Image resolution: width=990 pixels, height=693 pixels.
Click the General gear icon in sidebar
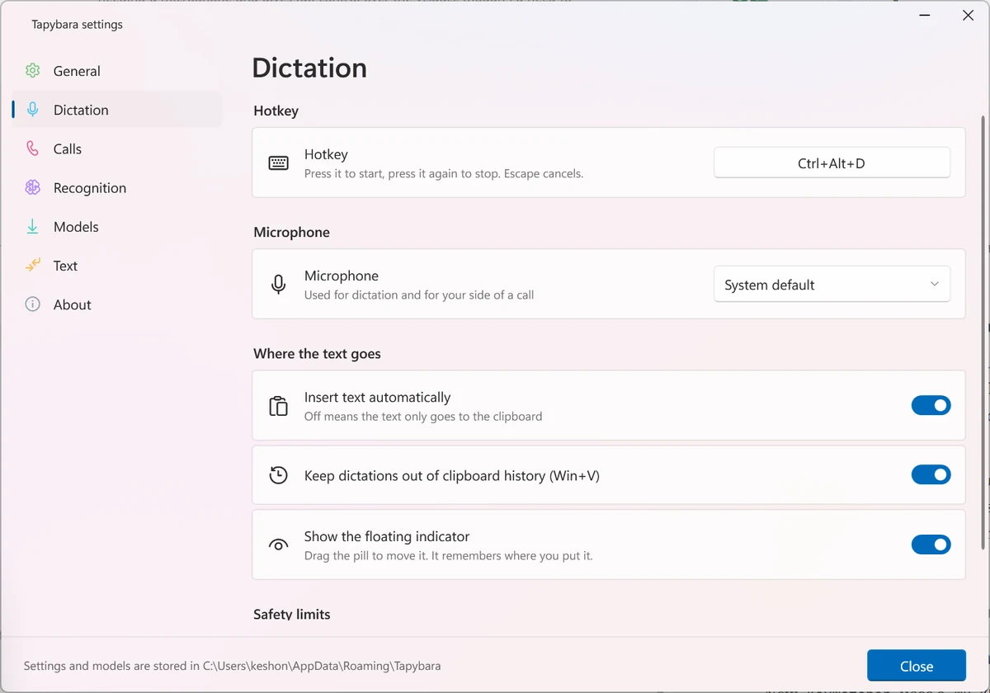(32, 71)
